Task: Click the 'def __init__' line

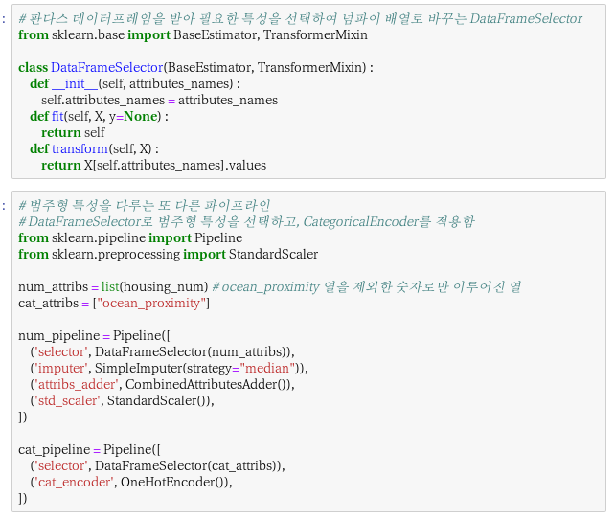Action: point(135,83)
